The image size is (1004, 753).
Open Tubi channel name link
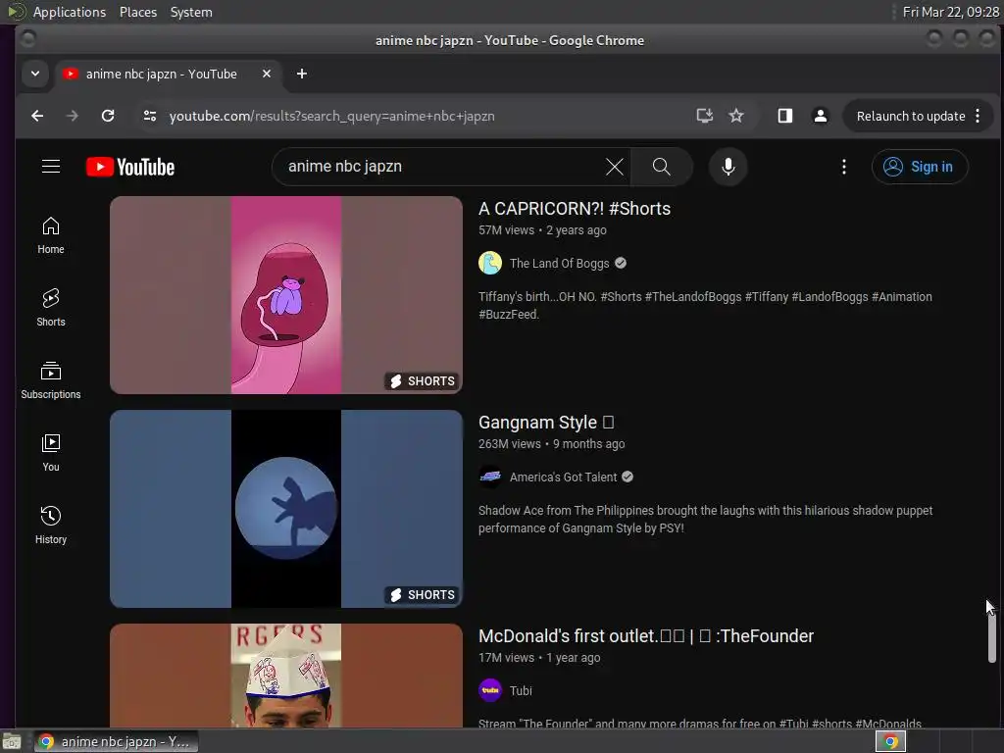click(521, 691)
